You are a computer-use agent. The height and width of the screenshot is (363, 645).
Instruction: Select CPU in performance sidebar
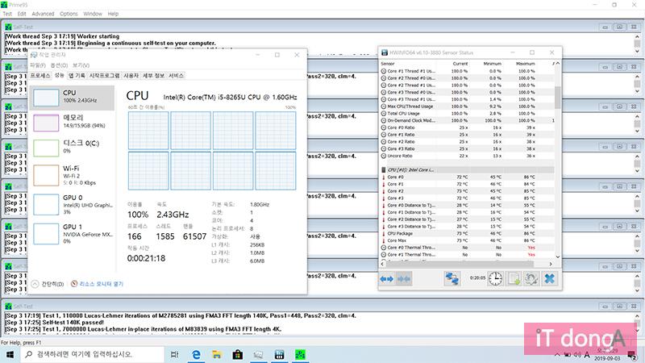click(x=72, y=98)
